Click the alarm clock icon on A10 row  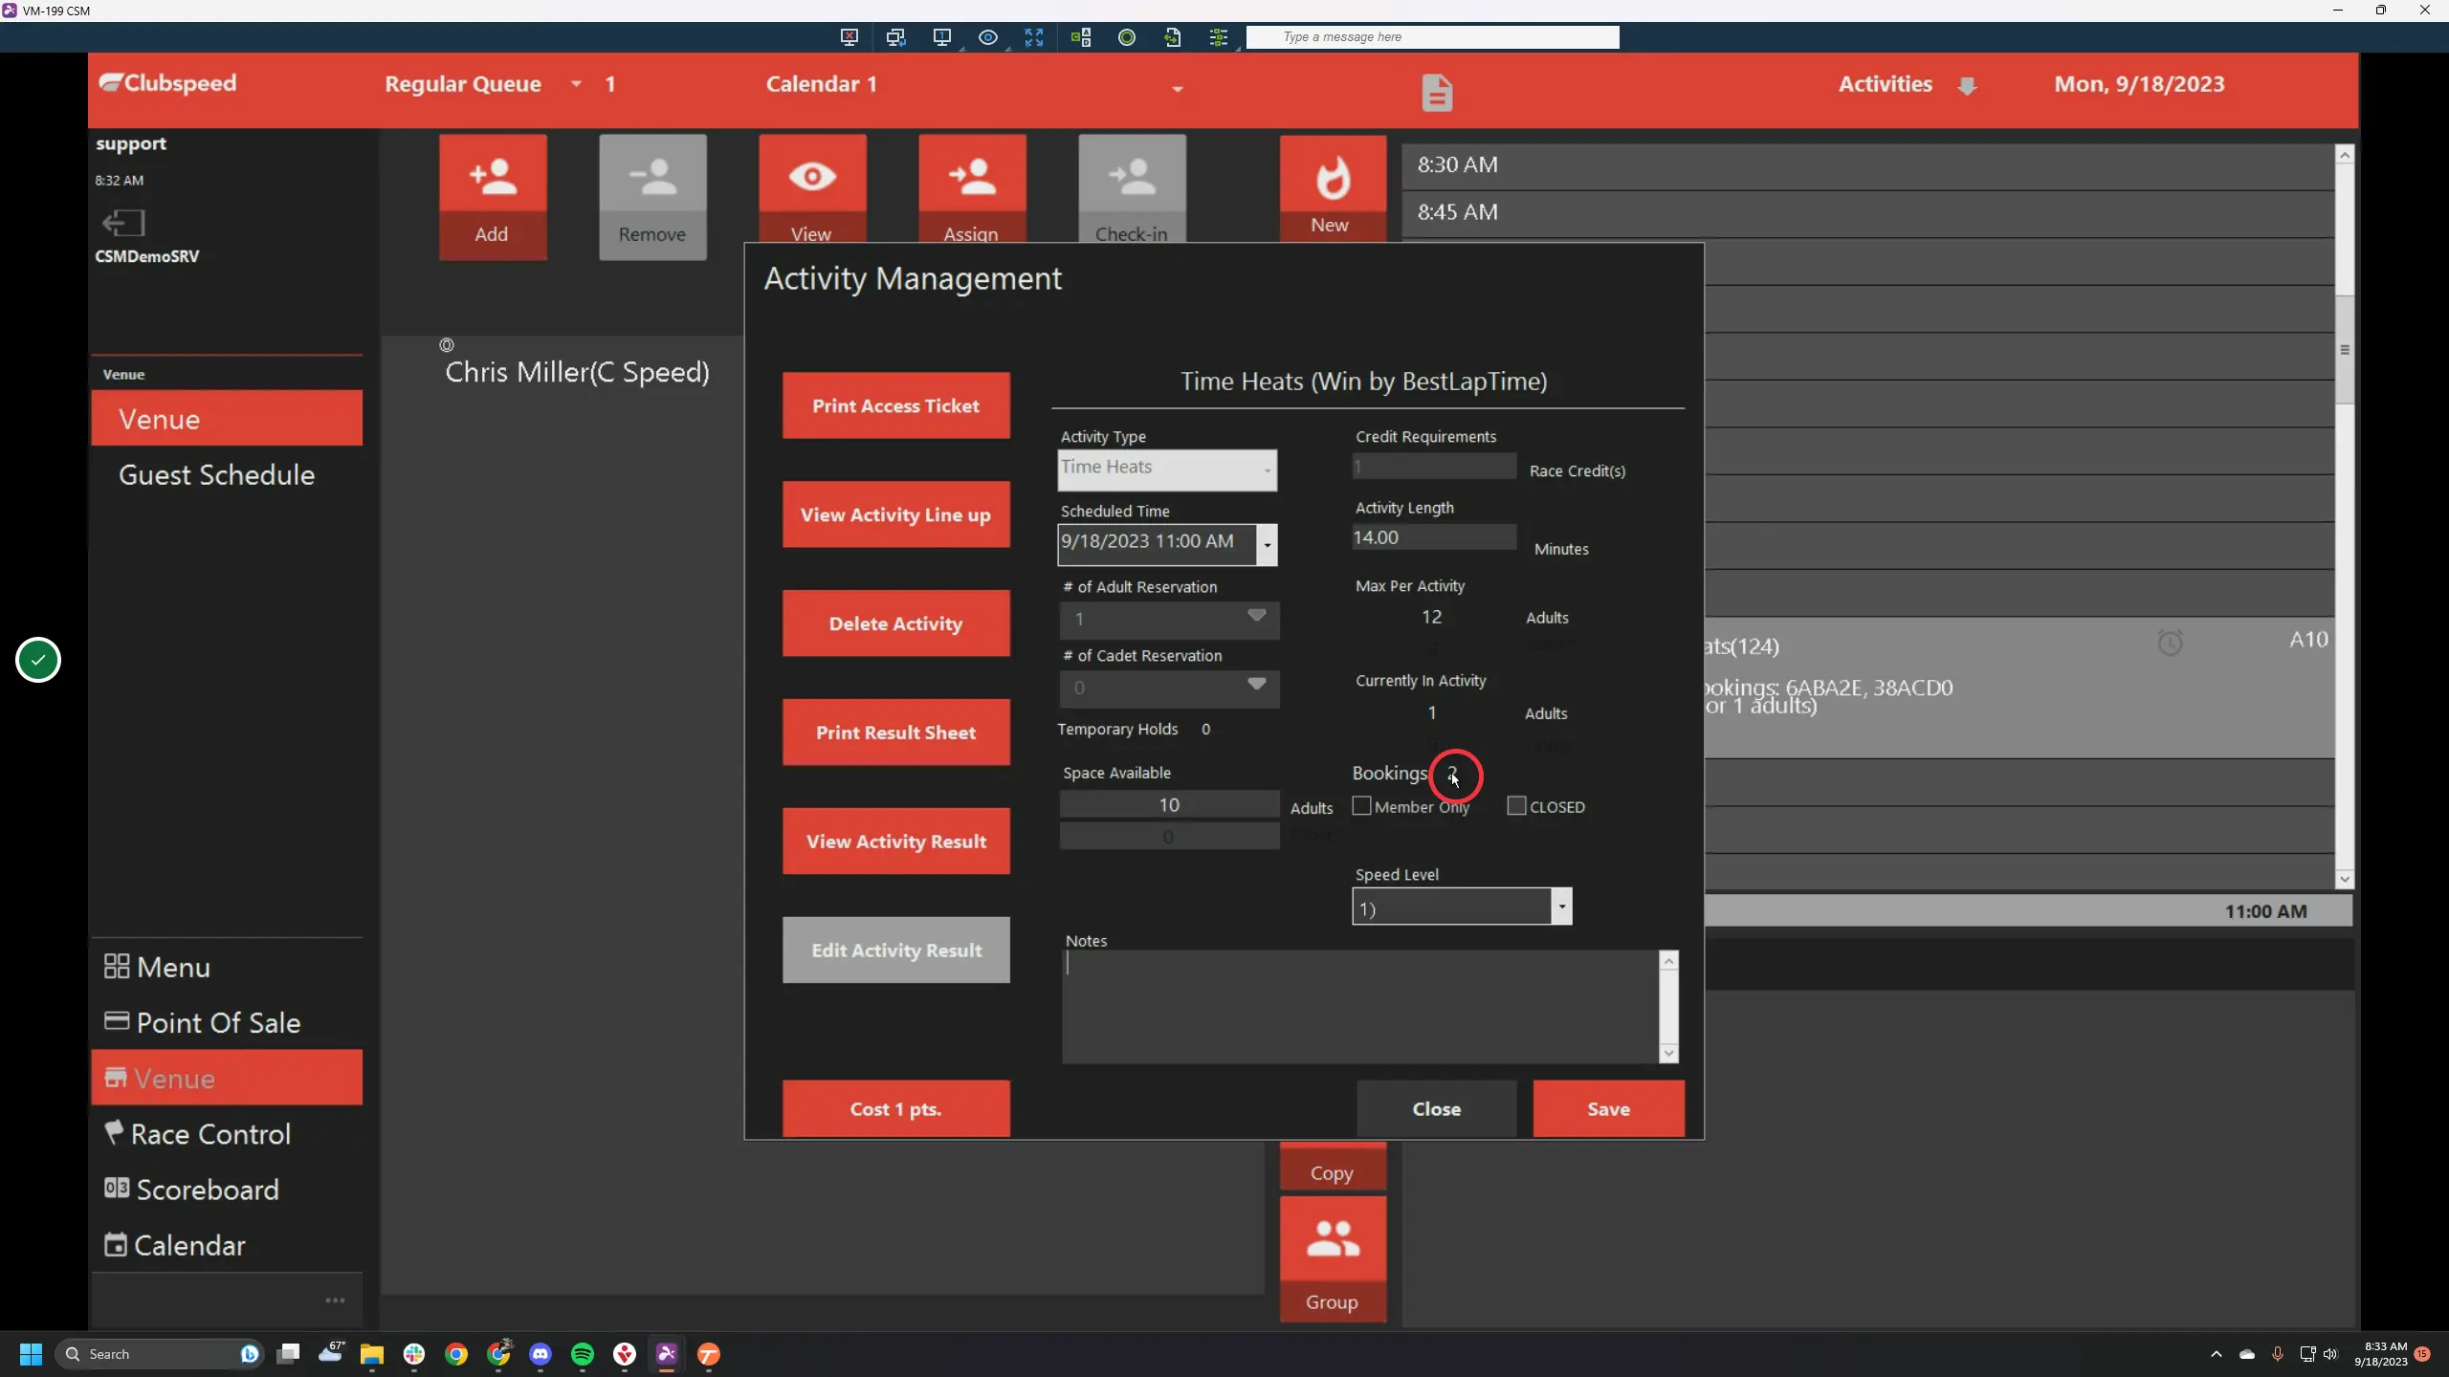click(2170, 643)
